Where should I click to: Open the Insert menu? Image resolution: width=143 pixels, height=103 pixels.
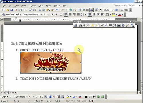point(24,5)
